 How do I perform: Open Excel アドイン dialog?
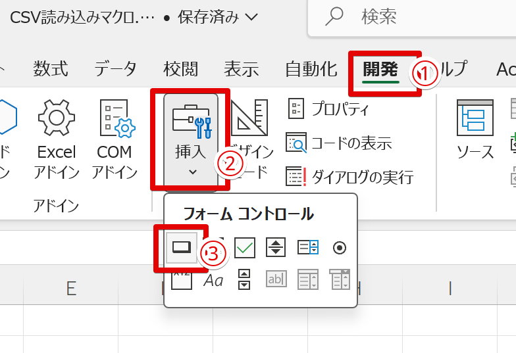coord(57,139)
